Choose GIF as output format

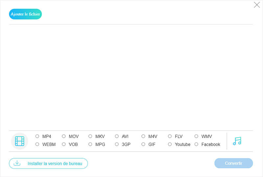tap(143, 144)
